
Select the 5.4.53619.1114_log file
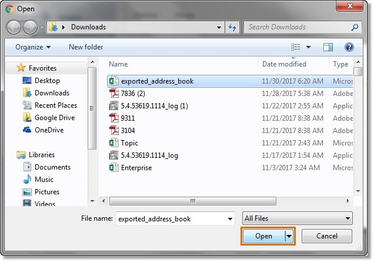(230, 155)
